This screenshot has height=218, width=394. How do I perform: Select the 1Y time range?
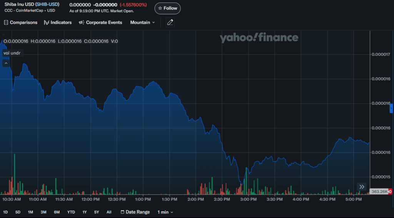coord(85,212)
